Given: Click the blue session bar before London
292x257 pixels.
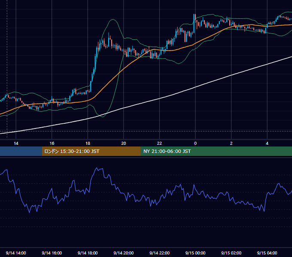Looking at the screenshot, I should (21, 151).
